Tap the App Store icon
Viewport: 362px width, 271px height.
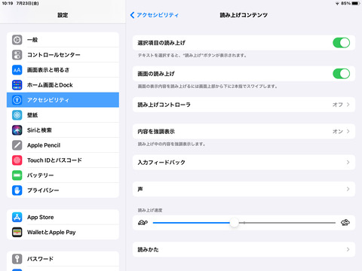coord(17,217)
